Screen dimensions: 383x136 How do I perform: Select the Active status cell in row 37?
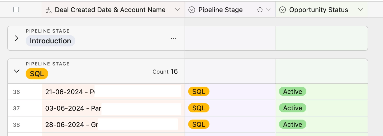(x=293, y=108)
